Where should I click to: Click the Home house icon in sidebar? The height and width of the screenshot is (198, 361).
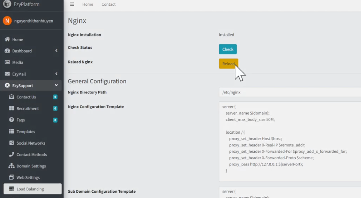tap(7, 39)
